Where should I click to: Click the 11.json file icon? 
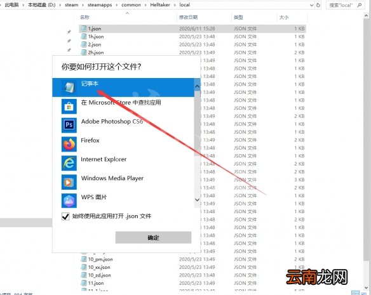[x=84, y=283]
